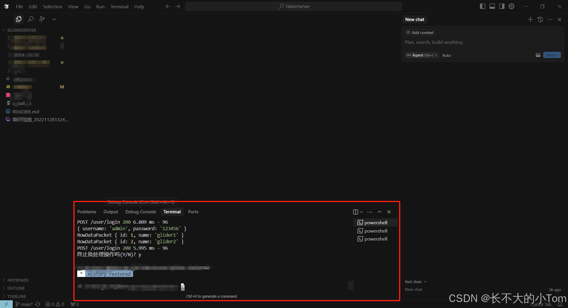This screenshot has height=308, width=568.
Task: Click the Send button in chat panel
Action: [551, 55]
